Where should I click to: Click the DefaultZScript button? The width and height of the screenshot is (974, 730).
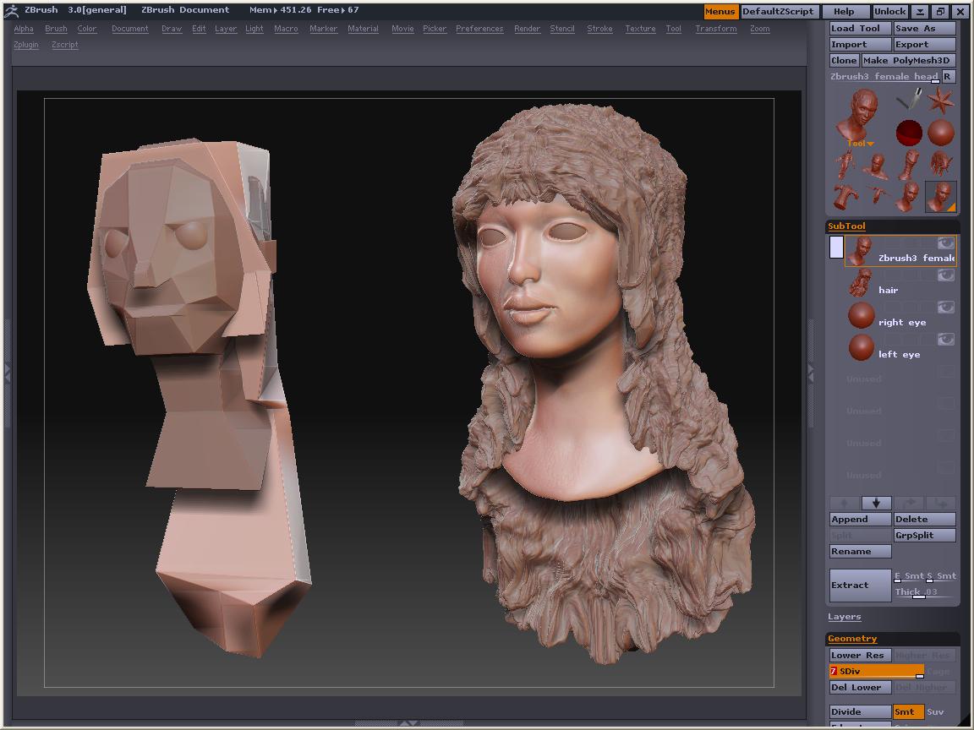pos(778,11)
